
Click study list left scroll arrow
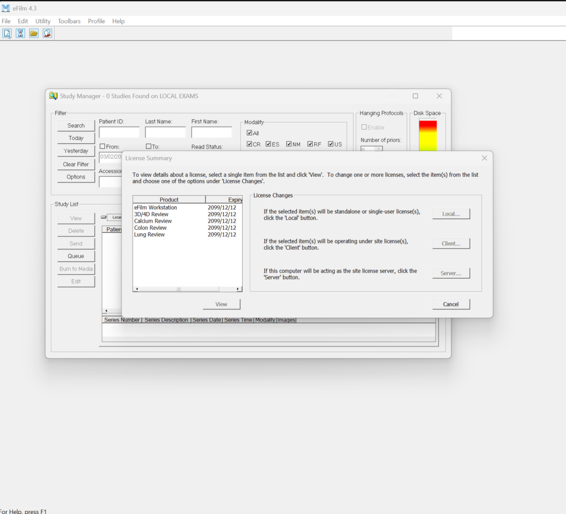(106, 311)
